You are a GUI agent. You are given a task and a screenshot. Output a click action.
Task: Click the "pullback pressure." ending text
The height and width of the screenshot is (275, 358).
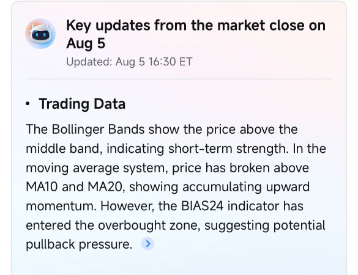(x=79, y=244)
